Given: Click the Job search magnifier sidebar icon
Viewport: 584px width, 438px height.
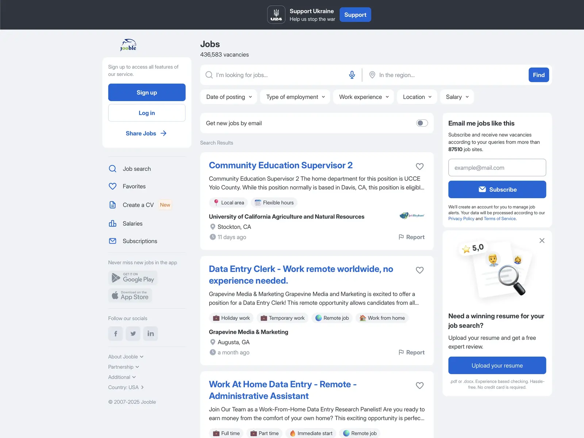Looking at the screenshot, I should point(112,169).
